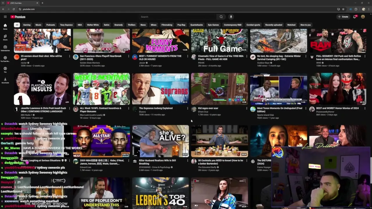
Task: Open options menu for 25 women shoot their shot
Action: pos(69,56)
